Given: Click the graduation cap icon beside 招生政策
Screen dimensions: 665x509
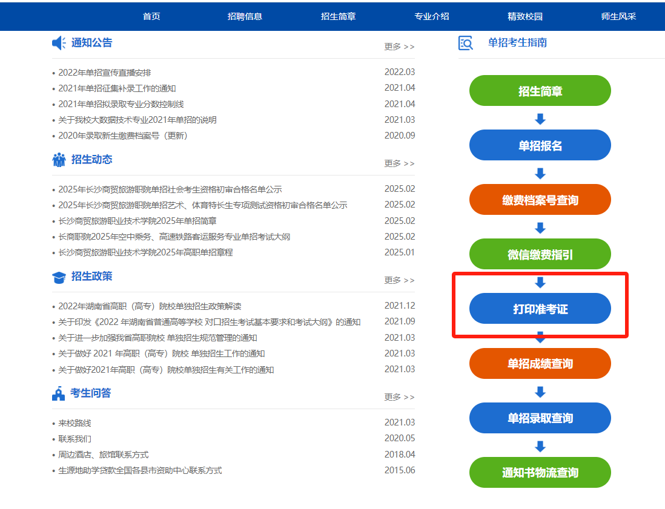Looking at the screenshot, I should [59, 277].
